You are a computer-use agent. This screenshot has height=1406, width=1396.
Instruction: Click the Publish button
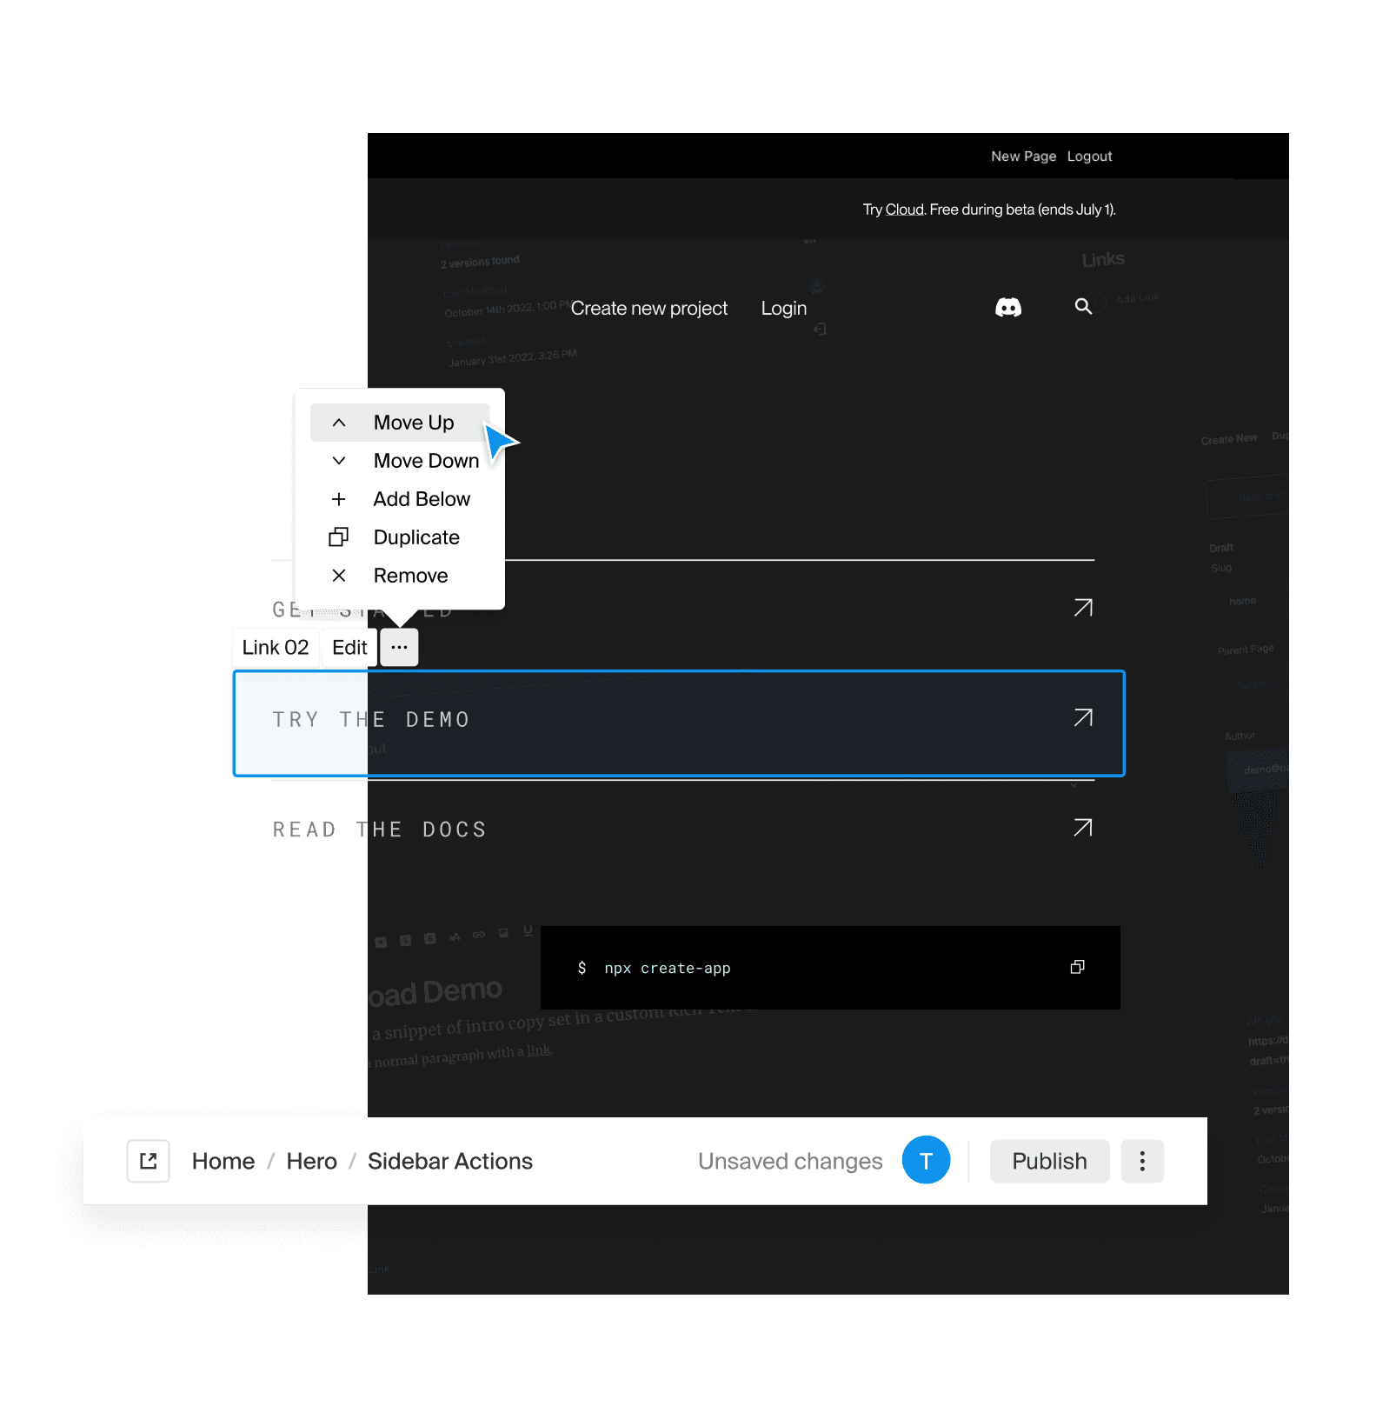coord(1050,1161)
